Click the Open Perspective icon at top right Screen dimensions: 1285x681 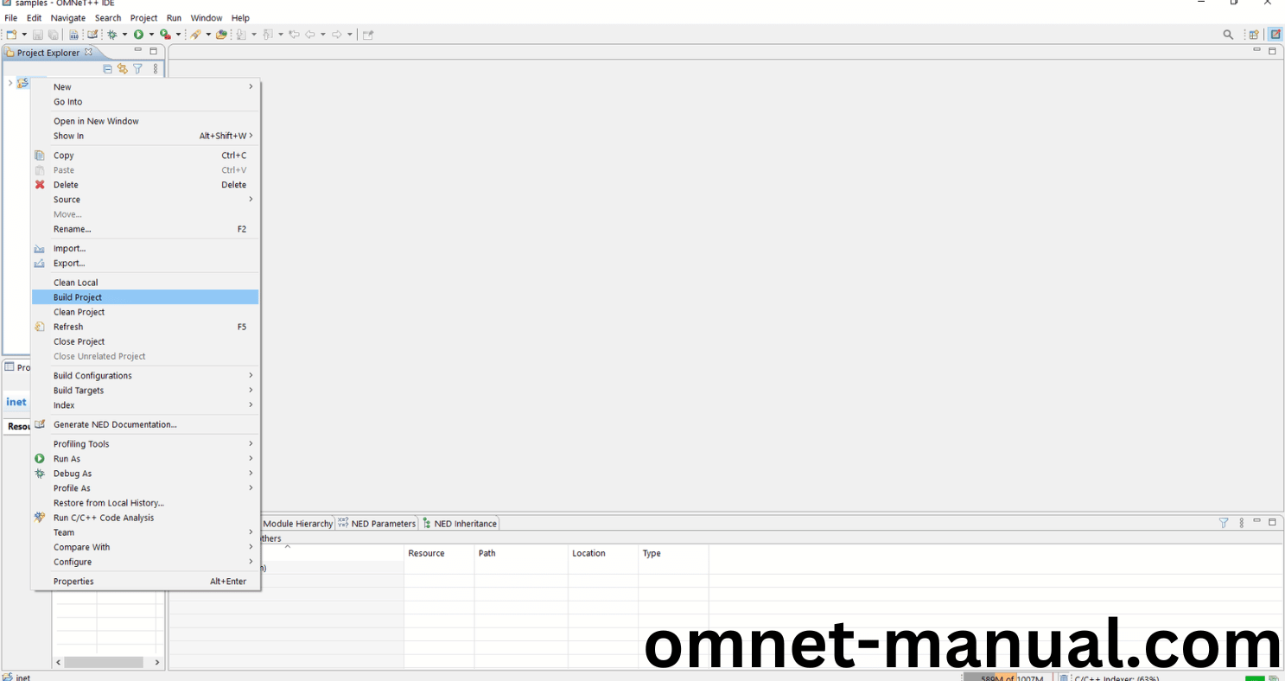[1254, 35]
